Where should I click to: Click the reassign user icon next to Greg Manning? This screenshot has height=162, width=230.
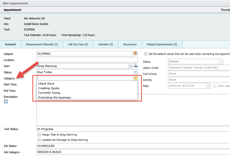[x=136, y=66]
